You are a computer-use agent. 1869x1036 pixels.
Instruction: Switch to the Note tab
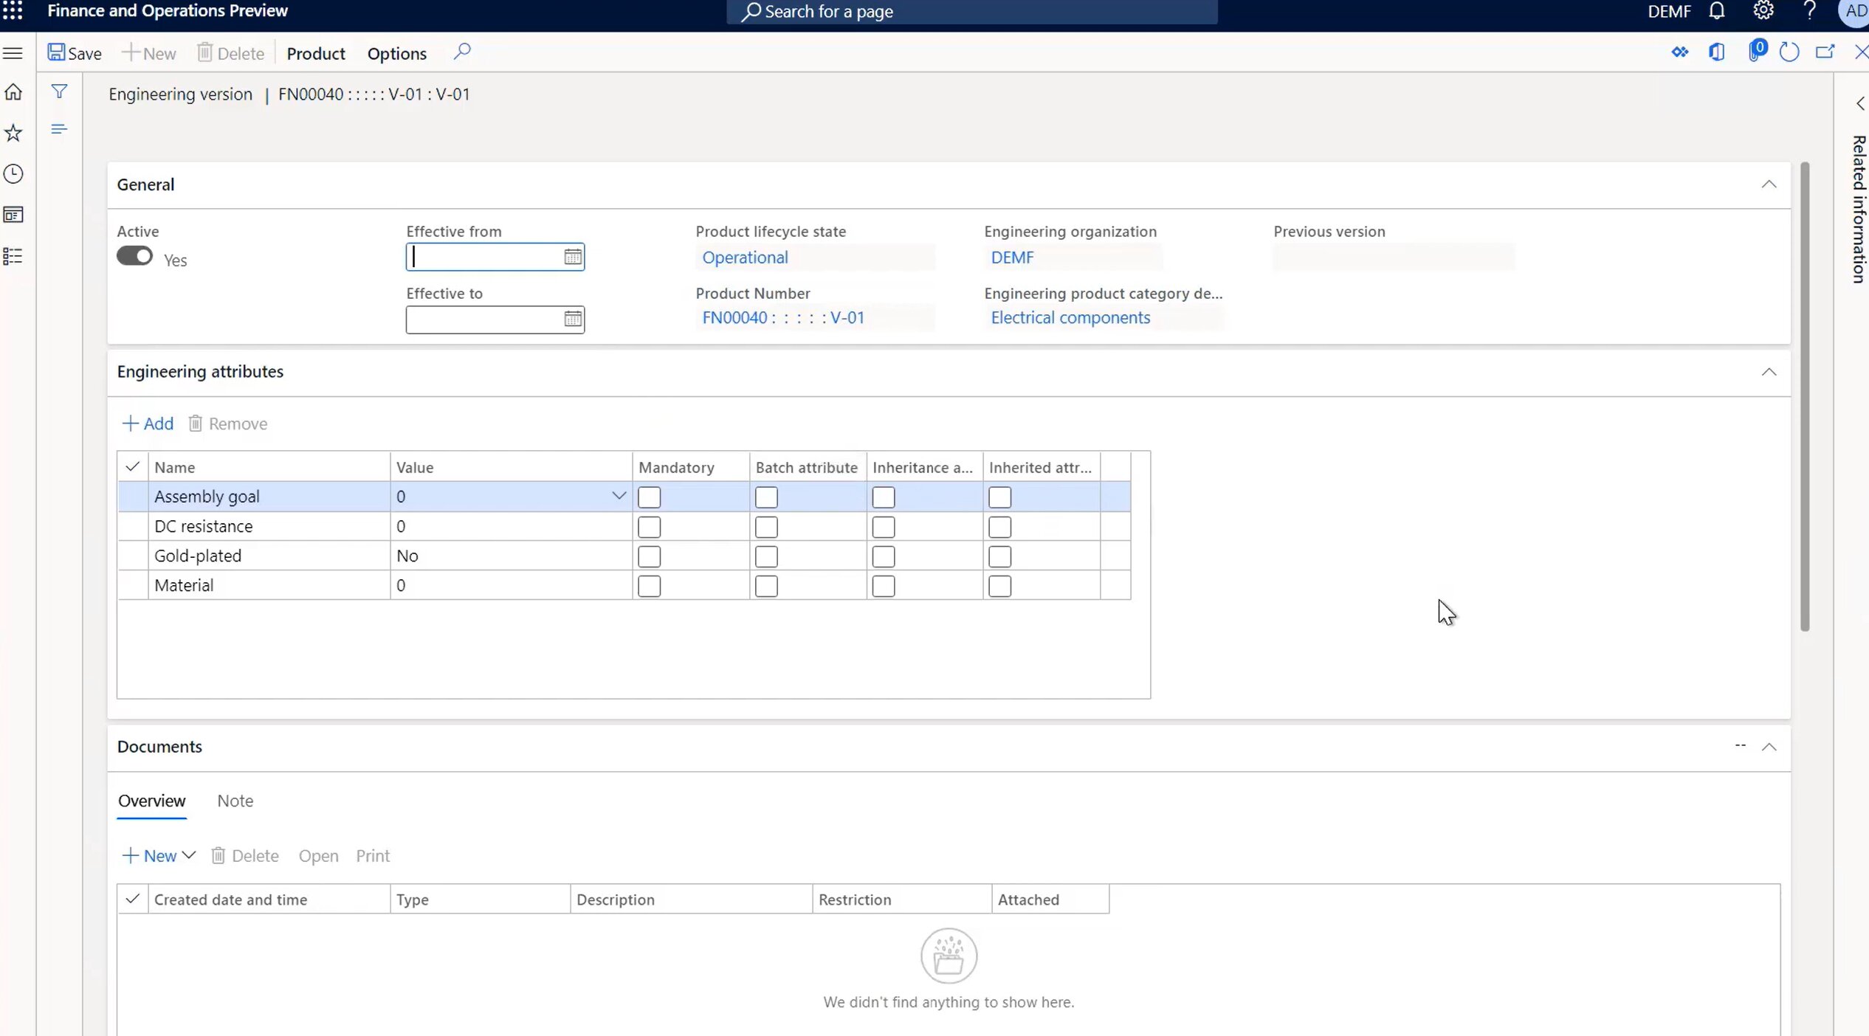[x=235, y=801]
